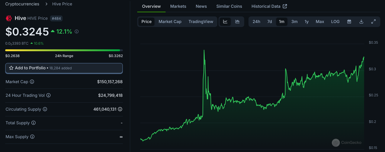Click the 24h Range progress bar

pos(64,50)
